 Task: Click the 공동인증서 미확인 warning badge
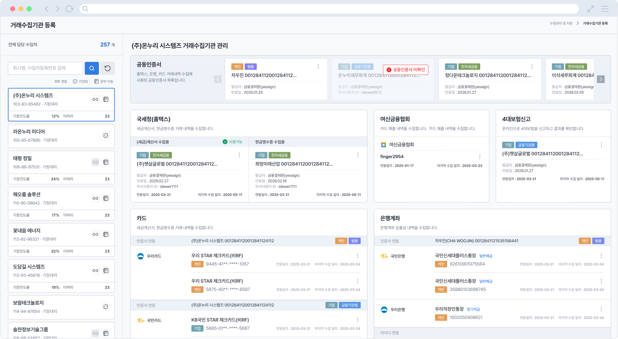pos(406,70)
